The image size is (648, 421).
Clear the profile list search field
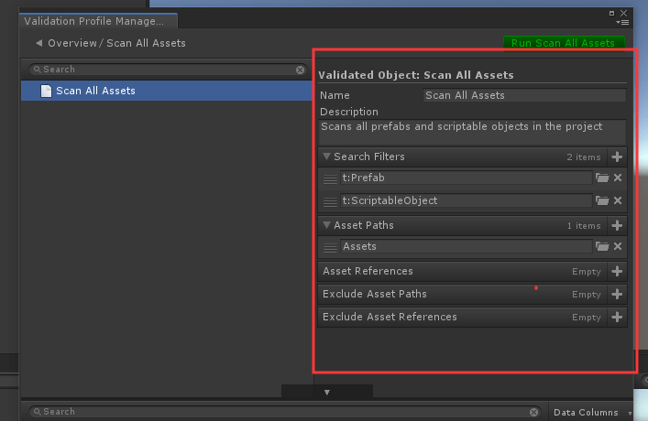[300, 70]
